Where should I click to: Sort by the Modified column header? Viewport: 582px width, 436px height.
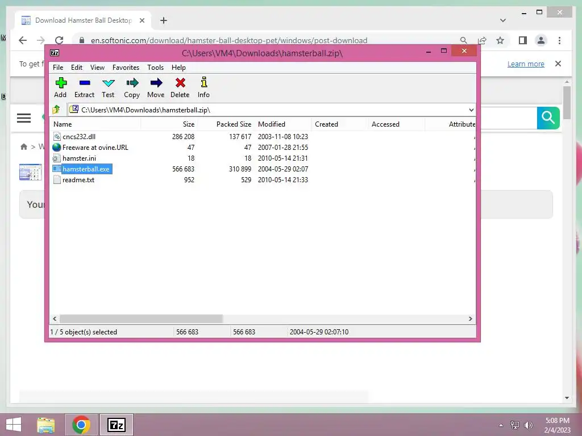(283, 124)
